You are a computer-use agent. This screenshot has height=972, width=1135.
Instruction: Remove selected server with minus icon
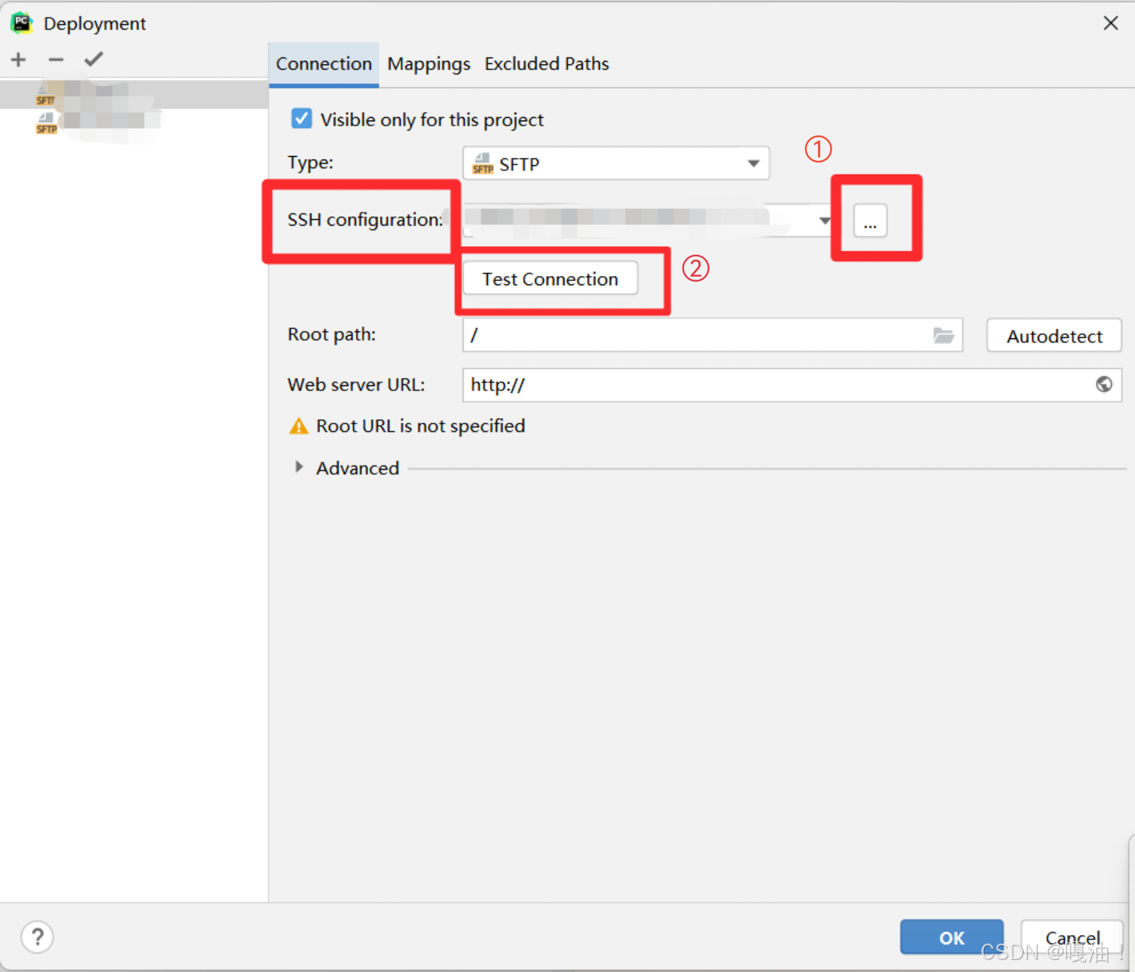56,60
